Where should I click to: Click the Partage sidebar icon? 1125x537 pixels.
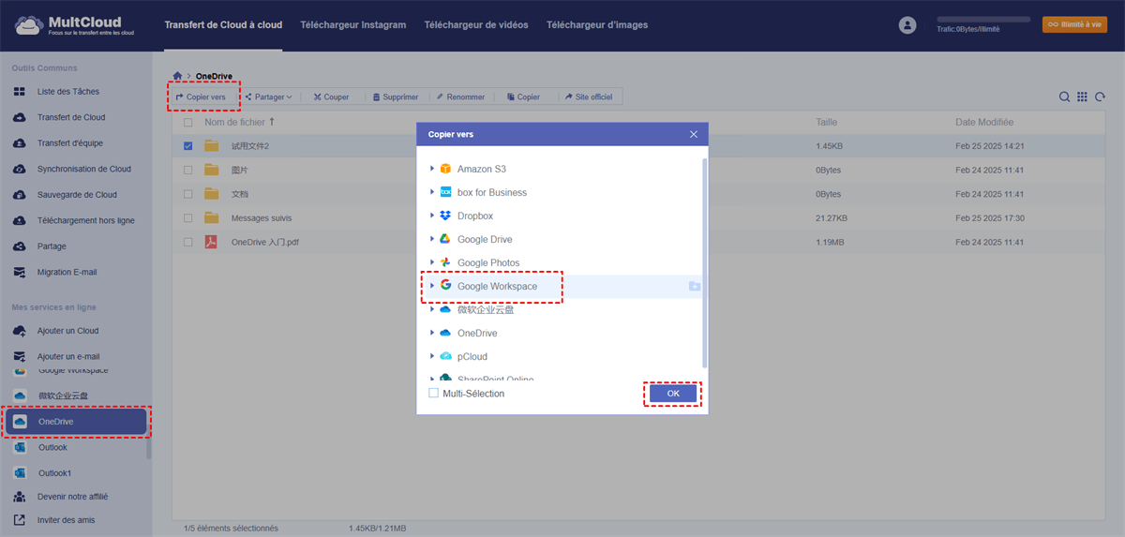(x=20, y=246)
